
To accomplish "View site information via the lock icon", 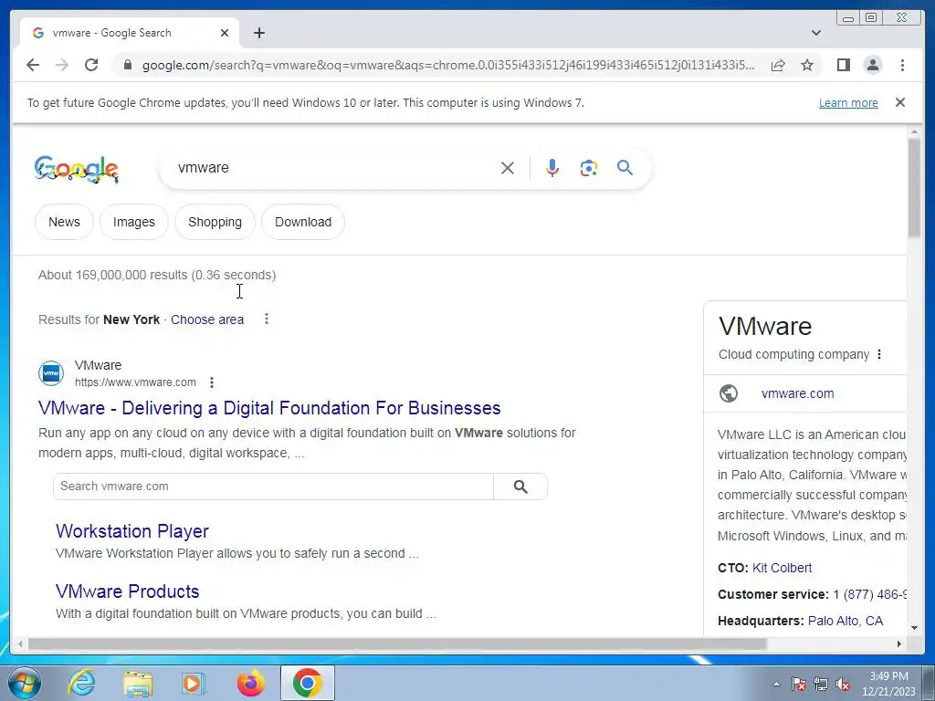I will click(x=127, y=65).
